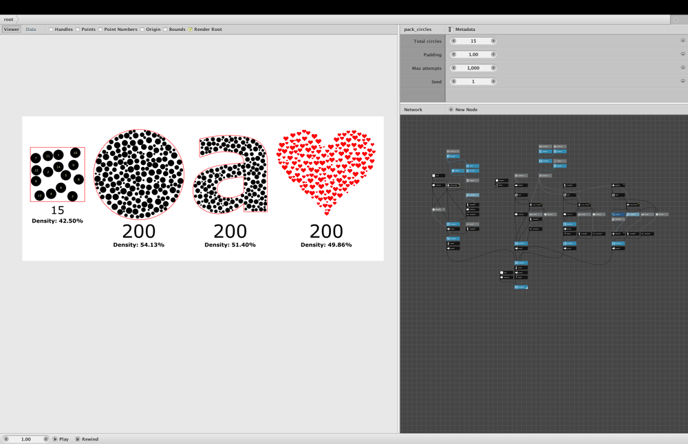Screen dimensions: 688x444
Task: Click the 'Density: 49.86%' text
Action: pos(326,245)
